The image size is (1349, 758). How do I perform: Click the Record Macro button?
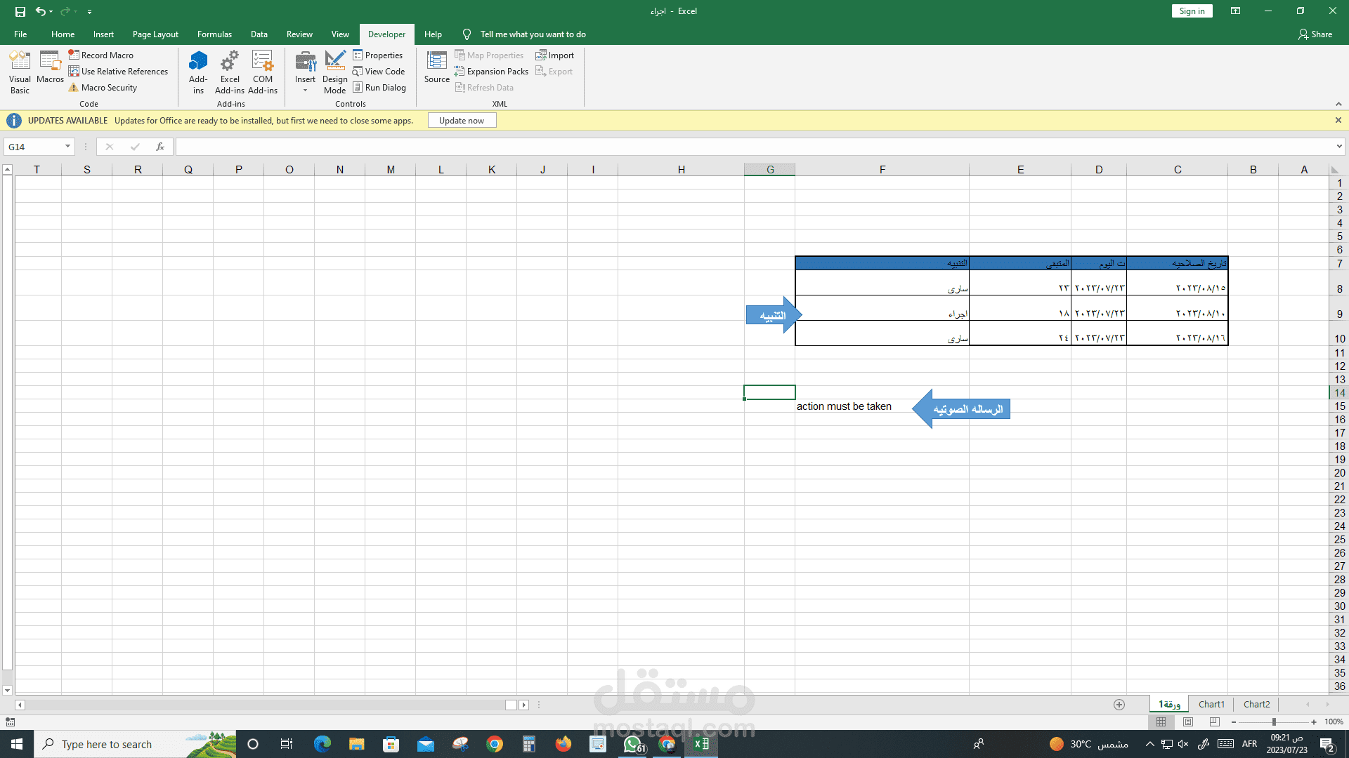[x=101, y=53]
